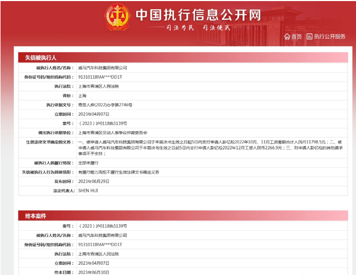356x275 pixels.
Task: Click the legal representative name SHEN HUI
Action: pos(88,191)
